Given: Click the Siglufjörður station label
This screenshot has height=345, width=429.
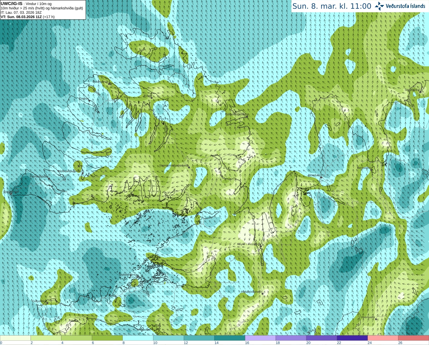Looking at the screenshot, I should click(x=412, y=90).
